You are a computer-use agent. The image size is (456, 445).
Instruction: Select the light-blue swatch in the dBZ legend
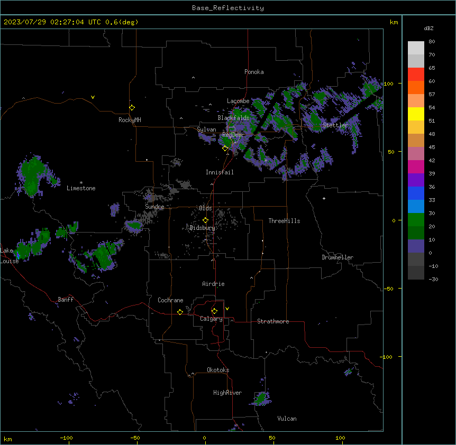point(416,207)
